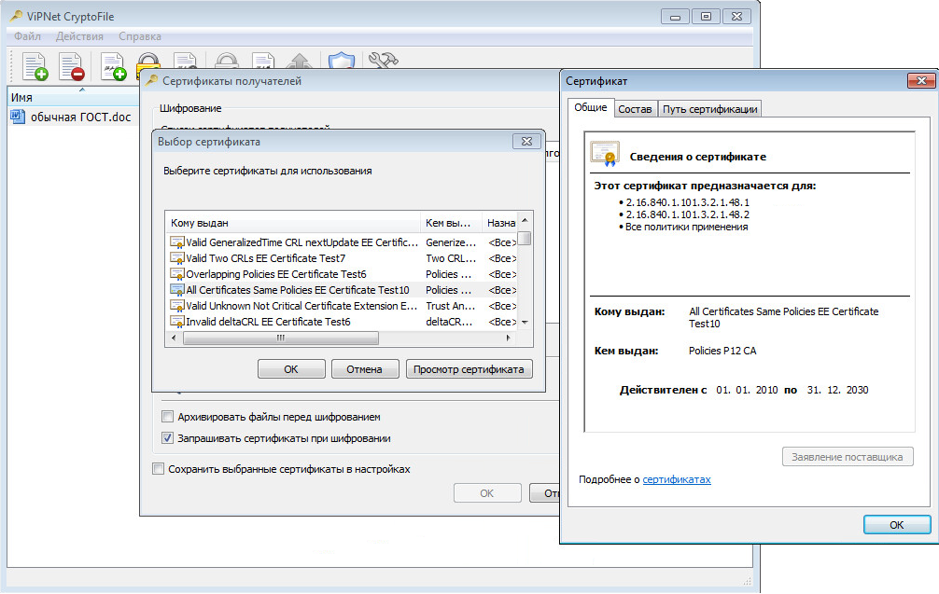Switch to the Состав tab
Image resolution: width=939 pixels, height=594 pixels.
tap(635, 109)
